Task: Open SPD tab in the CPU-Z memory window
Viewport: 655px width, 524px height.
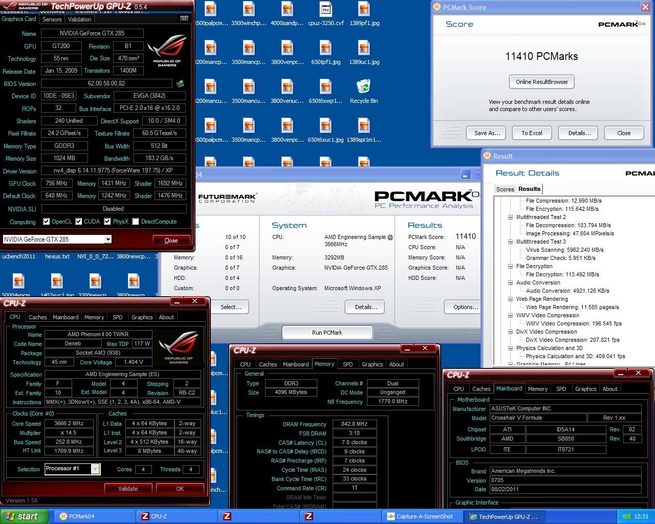Action: pos(348,364)
